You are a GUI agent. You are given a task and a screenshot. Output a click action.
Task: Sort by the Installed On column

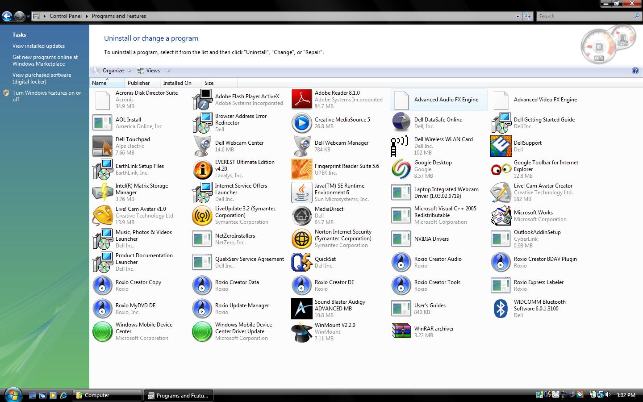pos(181,83)
